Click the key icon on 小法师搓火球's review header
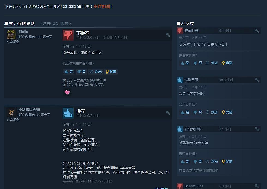The height and width of the screenshot is (189, 267). pyautogui.click(x=168, y=113)
